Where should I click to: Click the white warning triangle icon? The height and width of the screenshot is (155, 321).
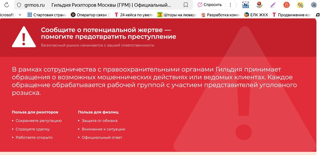click(x=24, y=37)
